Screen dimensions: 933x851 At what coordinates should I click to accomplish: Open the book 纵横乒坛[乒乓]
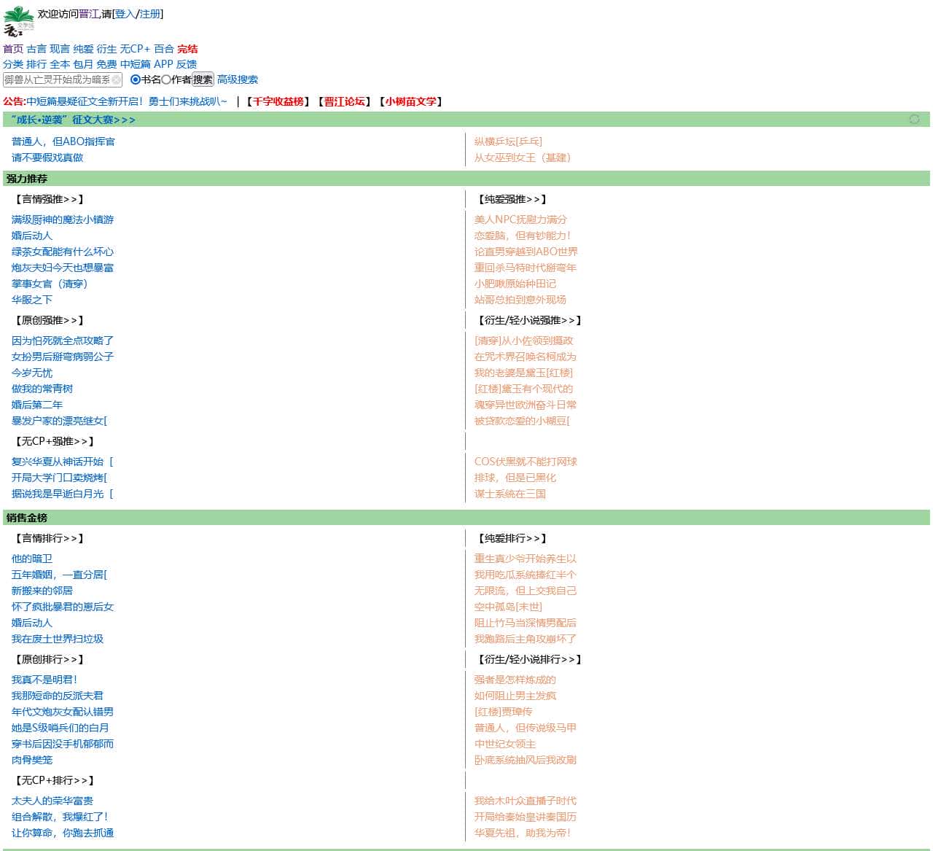pos(508,141)
